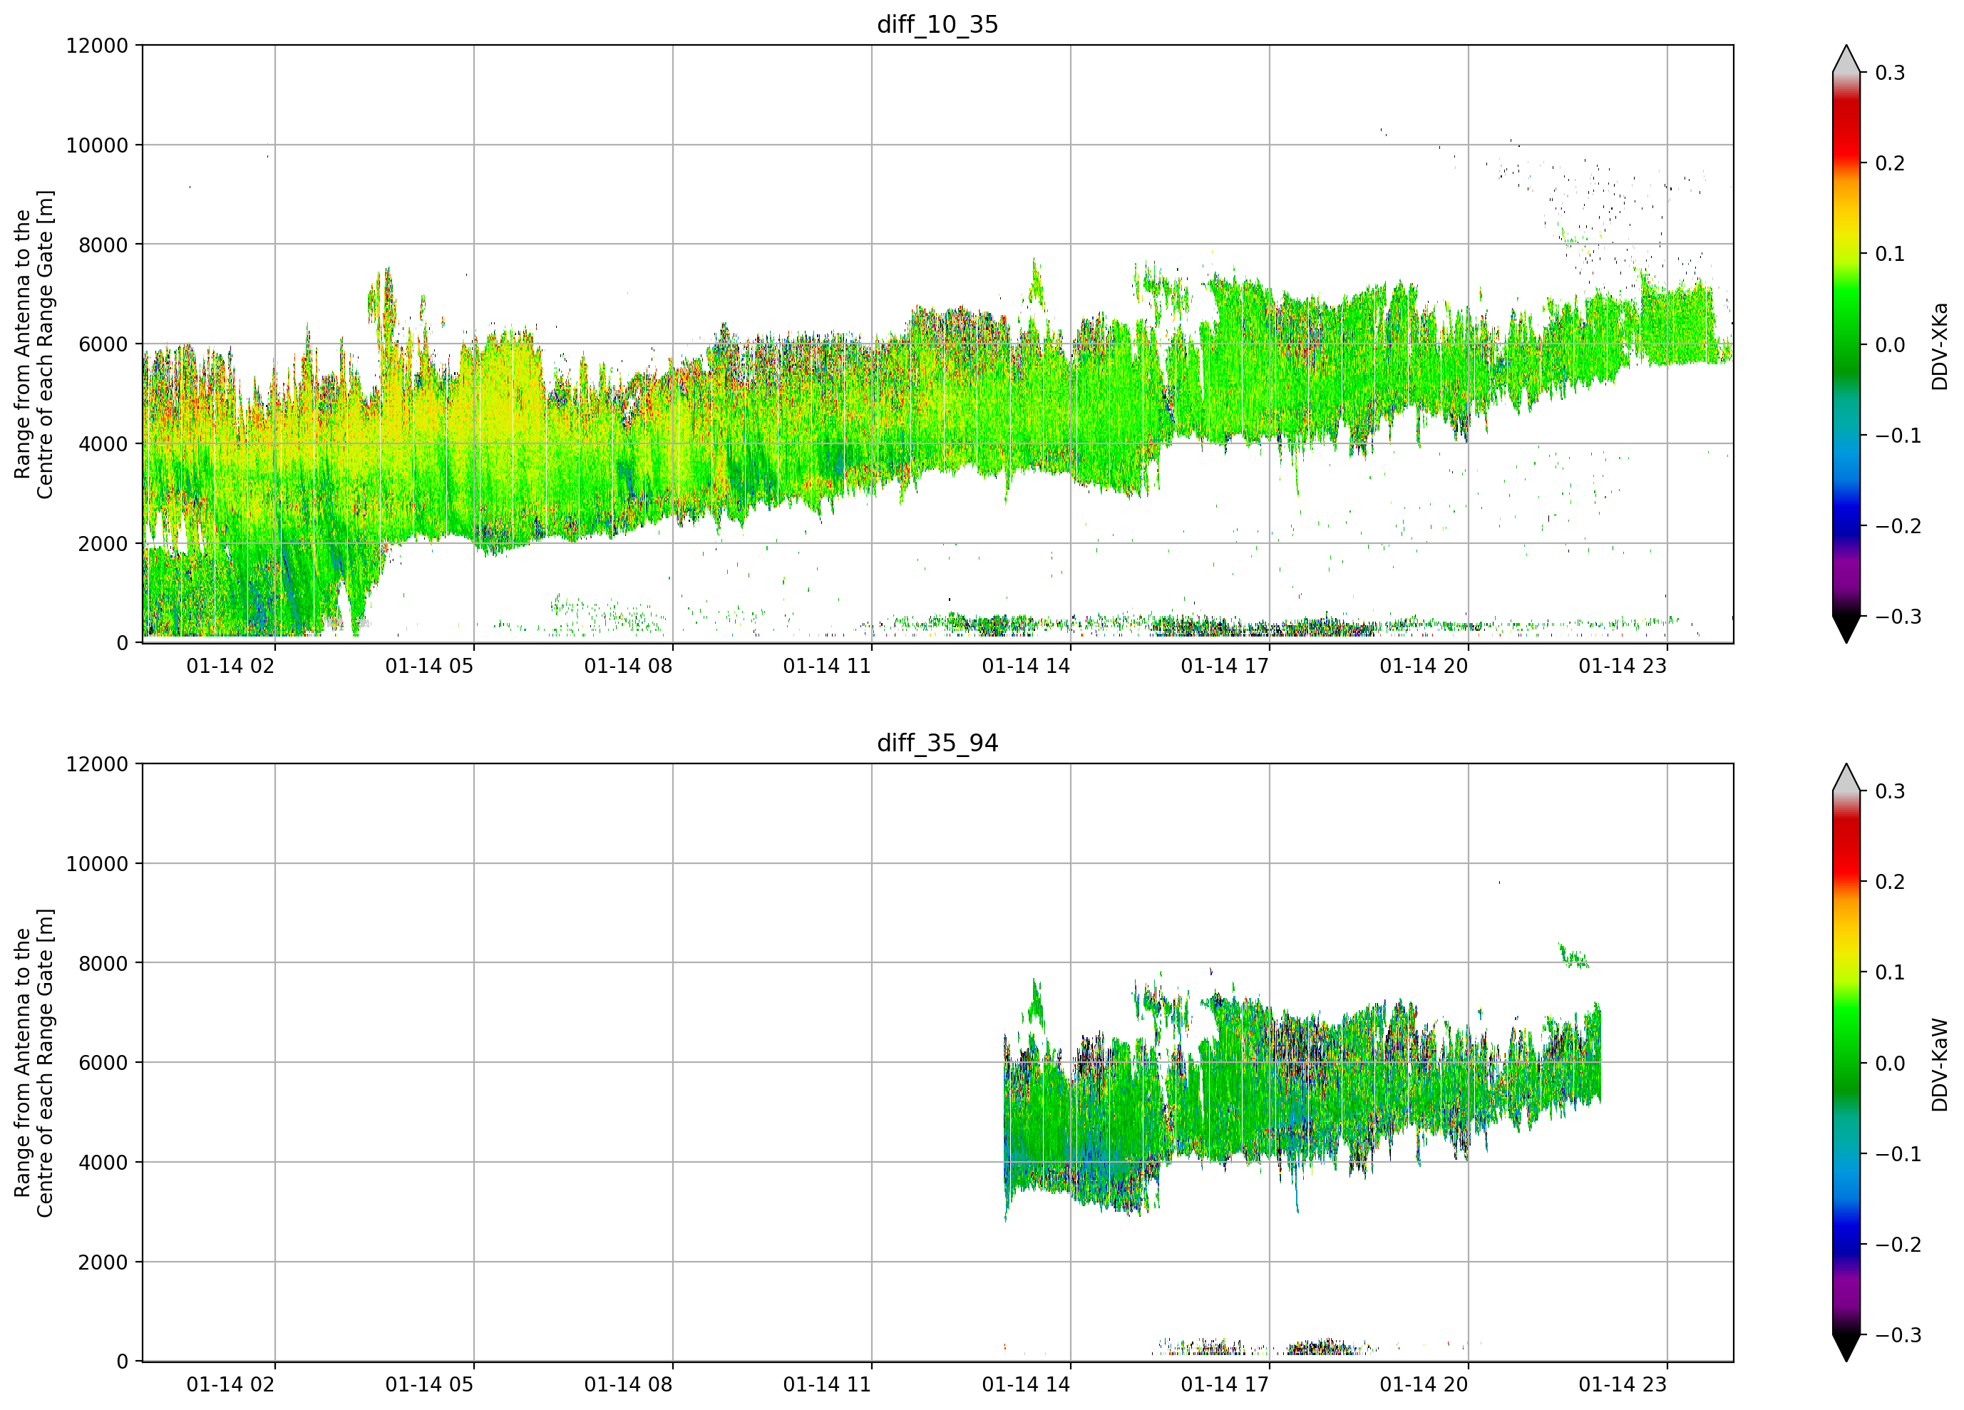Click the 01-14 20 x-axis label on the bottom plot
This screenshot has height=1410, width=1964.
pyautogui.click(x=1424, y=1385)
